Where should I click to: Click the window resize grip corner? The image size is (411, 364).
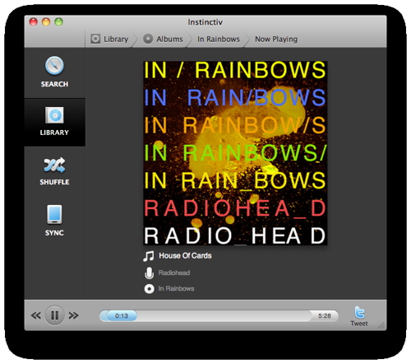381,325
